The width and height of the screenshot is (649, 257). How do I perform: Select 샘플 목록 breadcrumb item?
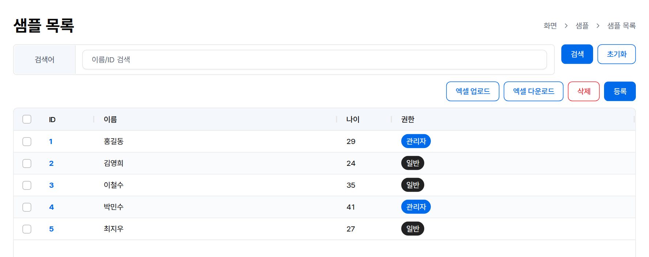(x=622, y=26)
